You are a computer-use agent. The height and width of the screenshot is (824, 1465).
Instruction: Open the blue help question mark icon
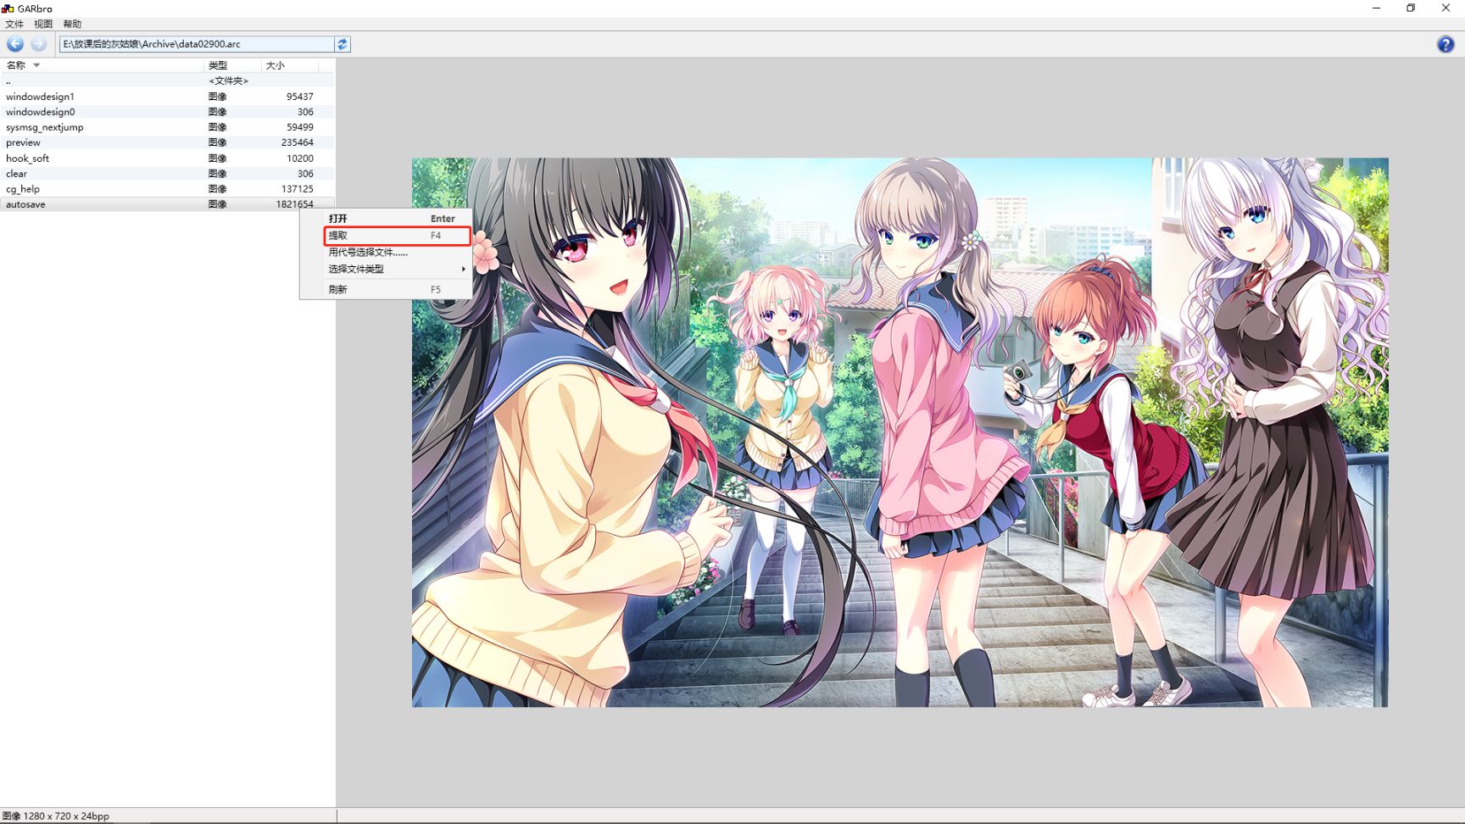coord(1446,44)
